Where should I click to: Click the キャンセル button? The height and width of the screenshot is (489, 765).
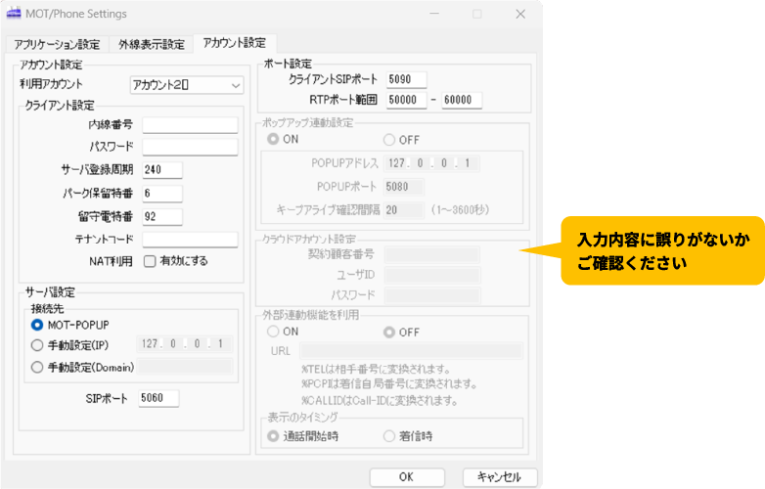(x=500, y=477)
